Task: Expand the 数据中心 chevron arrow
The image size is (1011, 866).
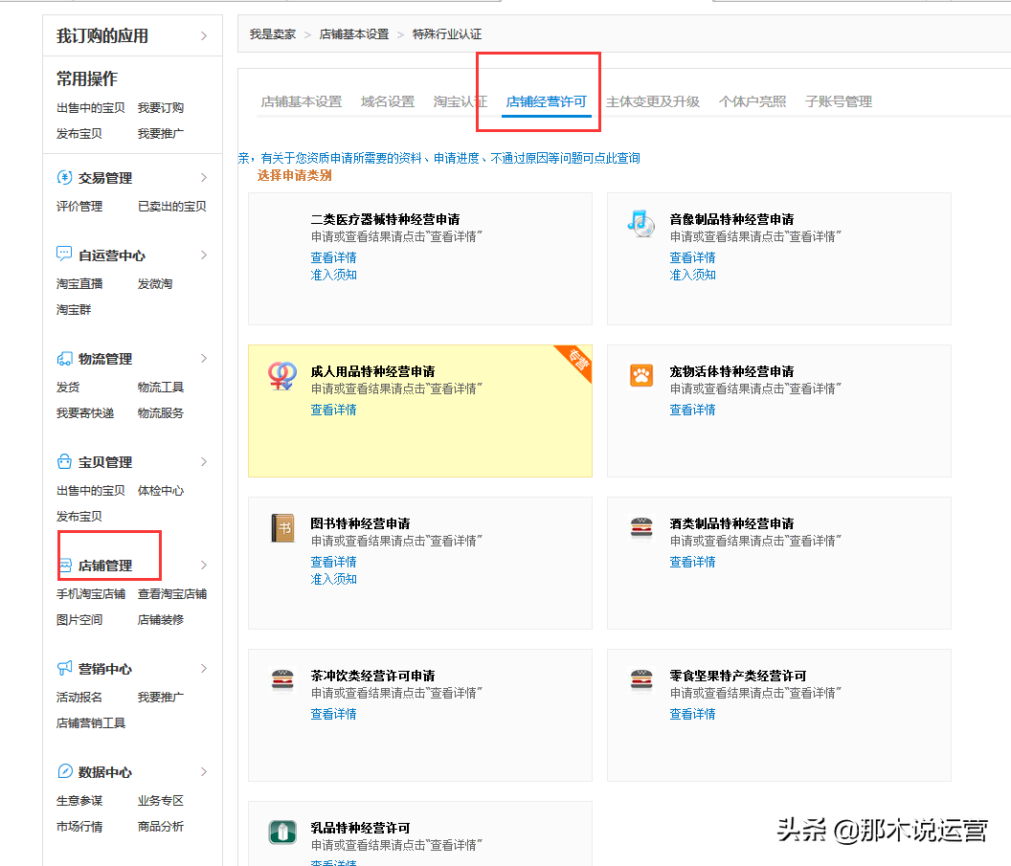Action: coord(204,772)
